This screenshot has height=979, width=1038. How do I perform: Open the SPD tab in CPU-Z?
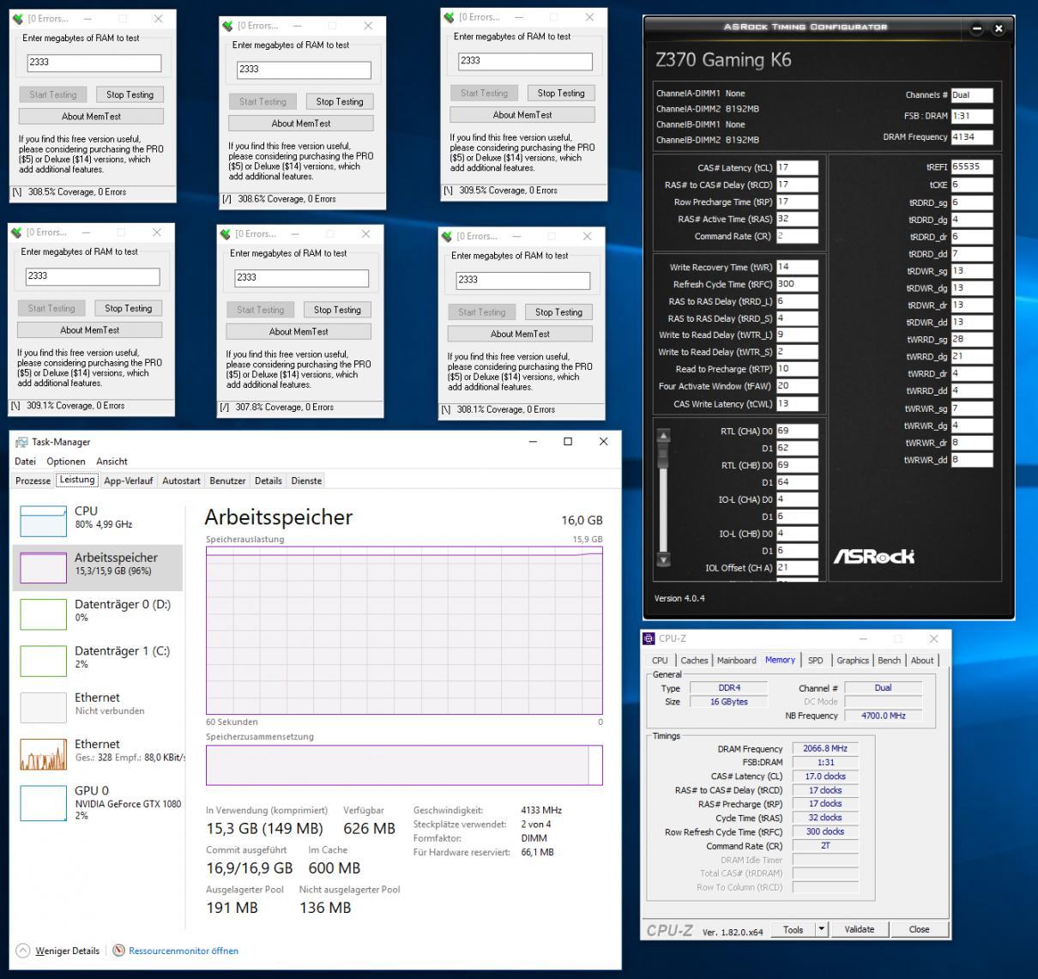816,660
